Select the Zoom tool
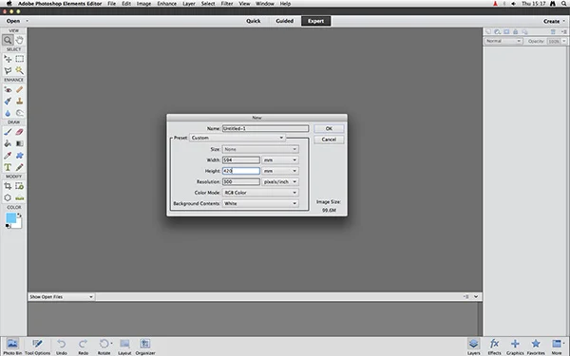Image resolution: width=570 pixels, height=356 pixels. point(8,40)
